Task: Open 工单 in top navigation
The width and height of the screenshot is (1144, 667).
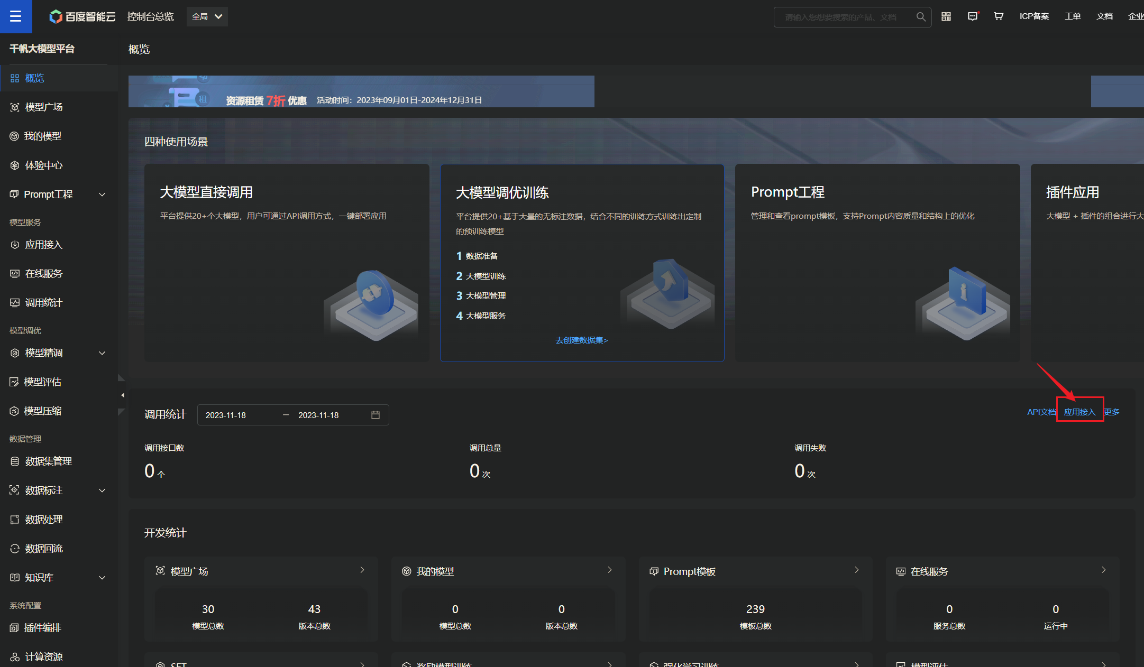Action: coord(1073,16)
